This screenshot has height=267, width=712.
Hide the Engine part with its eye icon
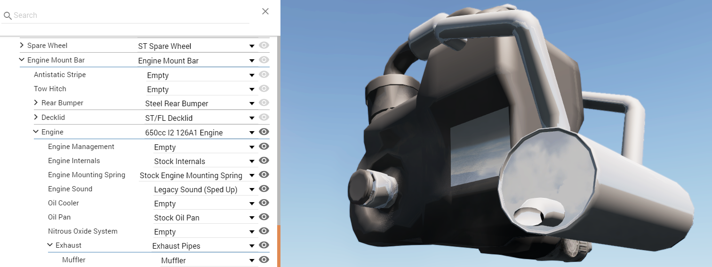tap(264, 132)
